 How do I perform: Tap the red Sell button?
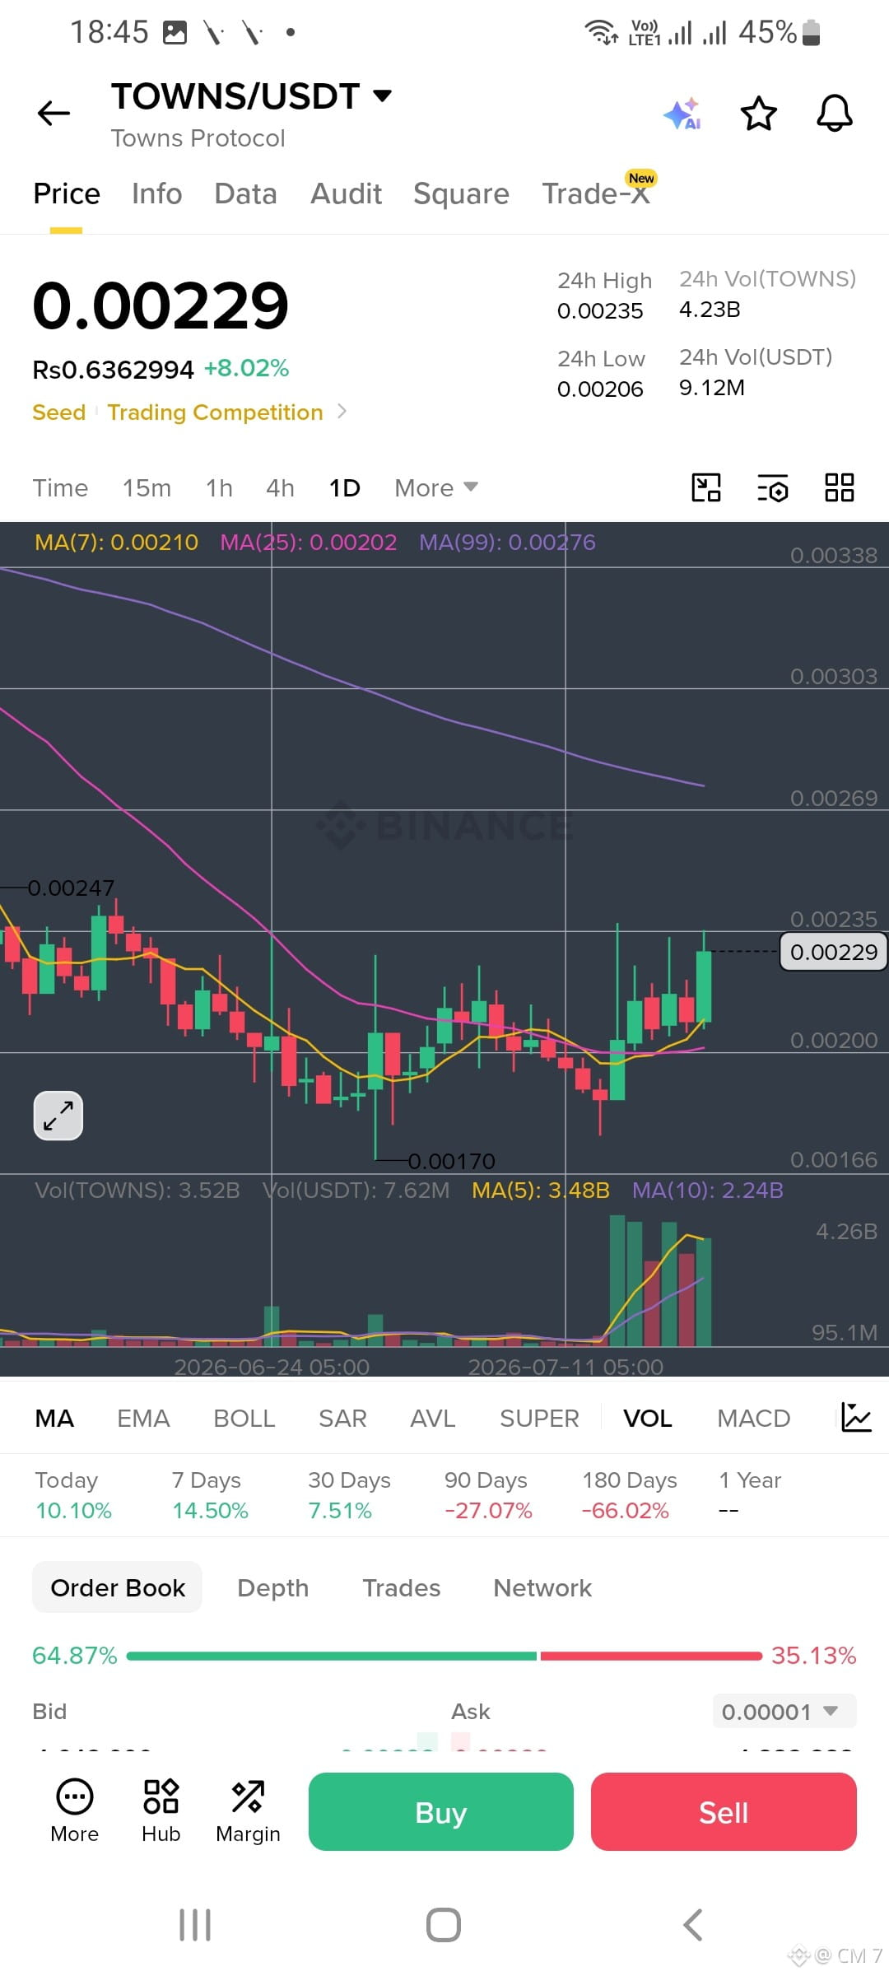(x=724, y=1811)
